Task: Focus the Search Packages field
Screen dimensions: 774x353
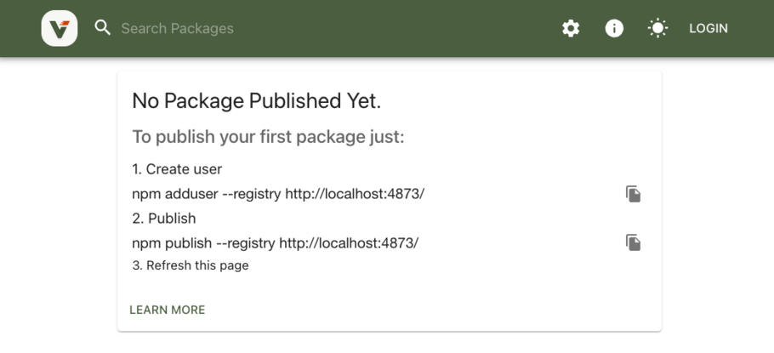Action: (x=255, y=28)
